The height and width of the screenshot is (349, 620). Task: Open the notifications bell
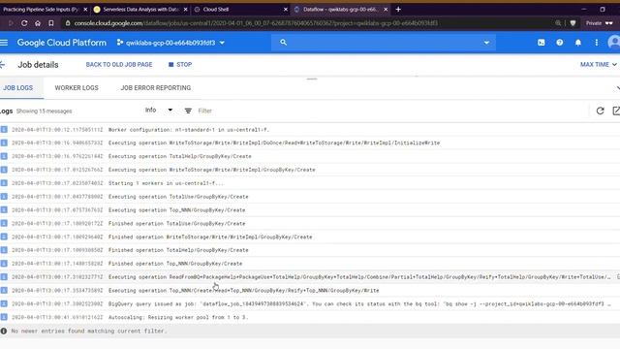[578, 43]
